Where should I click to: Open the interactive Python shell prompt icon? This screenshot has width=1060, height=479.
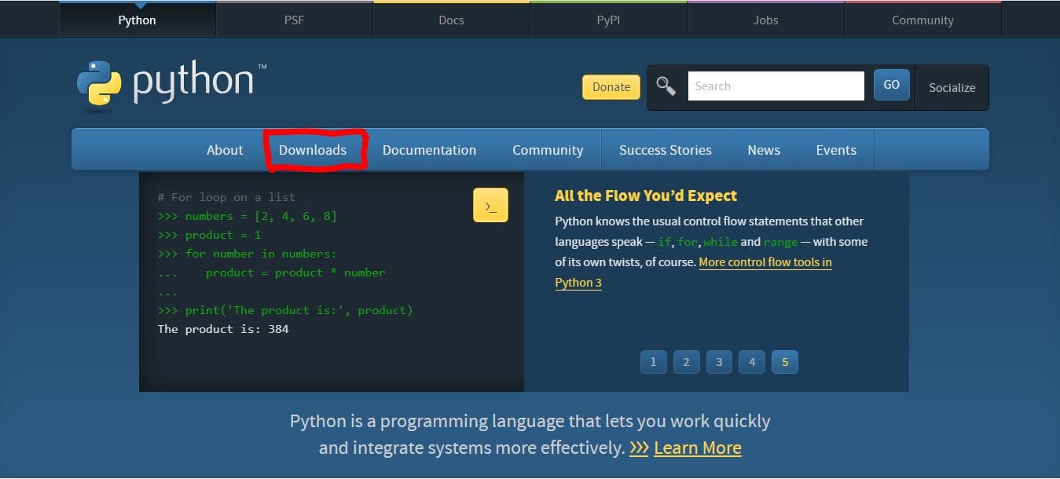pos(490,204)
